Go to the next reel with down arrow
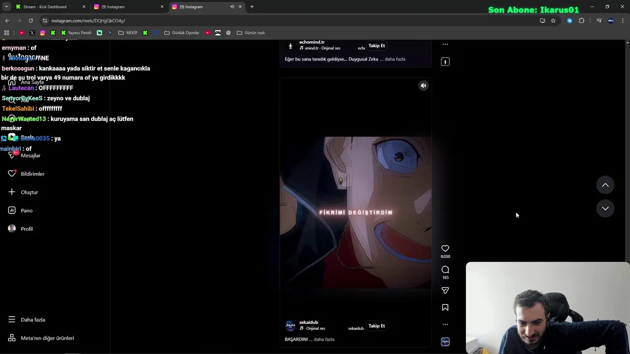 (605, 208)
